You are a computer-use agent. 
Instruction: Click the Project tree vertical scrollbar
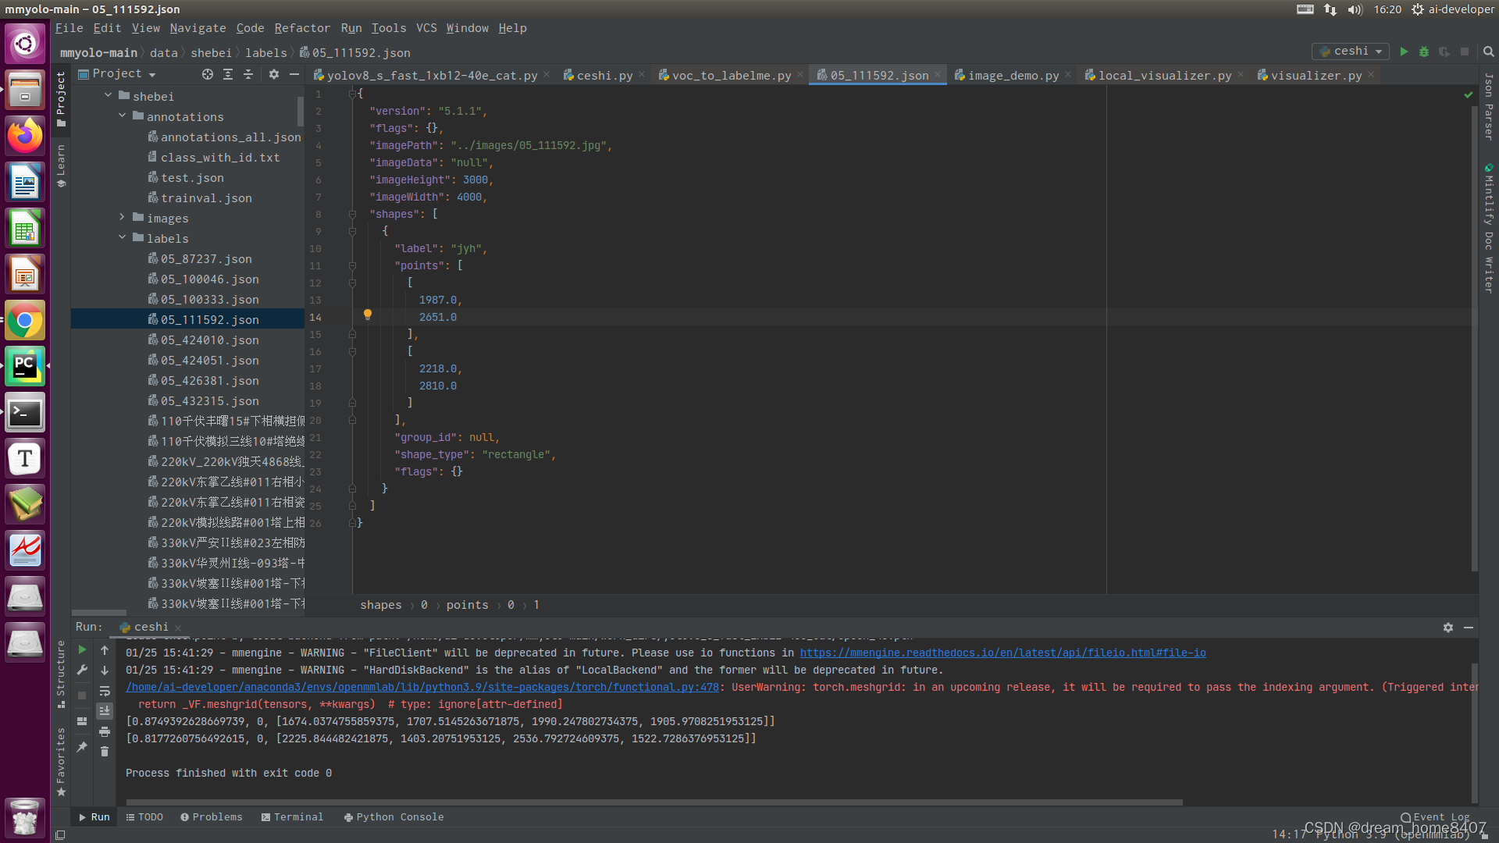click(x=301, y=111)
